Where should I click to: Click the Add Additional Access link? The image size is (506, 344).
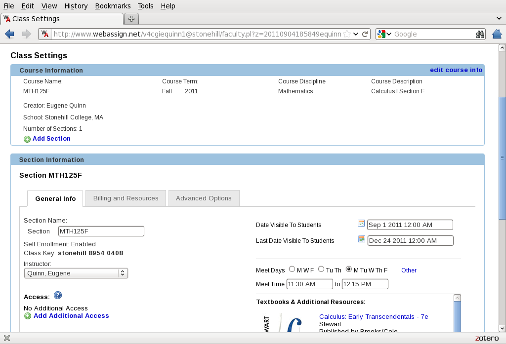pyautogui.click(x=71, y=316)
